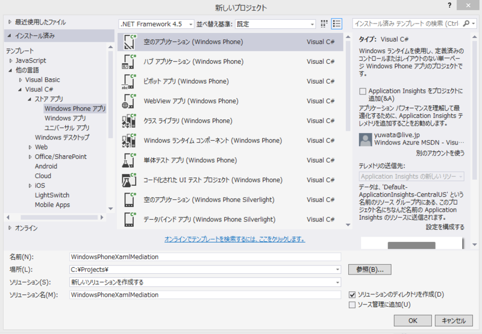Expand the iOS tree node
The image size is (482, 334).
pyautogui.click(x=30, y=186)
